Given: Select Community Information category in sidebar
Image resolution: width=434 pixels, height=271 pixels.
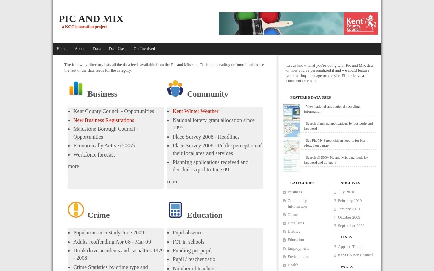Looking at the screenshot, I should pos(297,203).
